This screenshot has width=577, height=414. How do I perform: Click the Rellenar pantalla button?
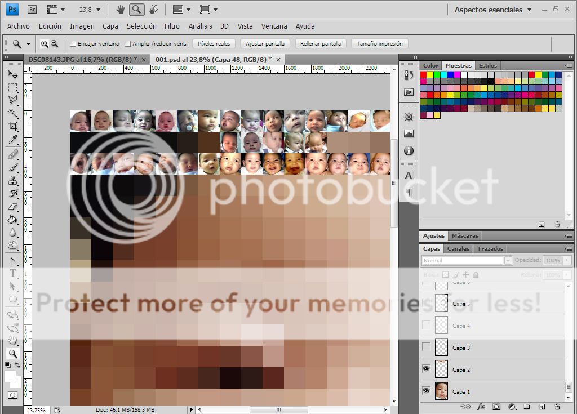(x=321, y=44)
